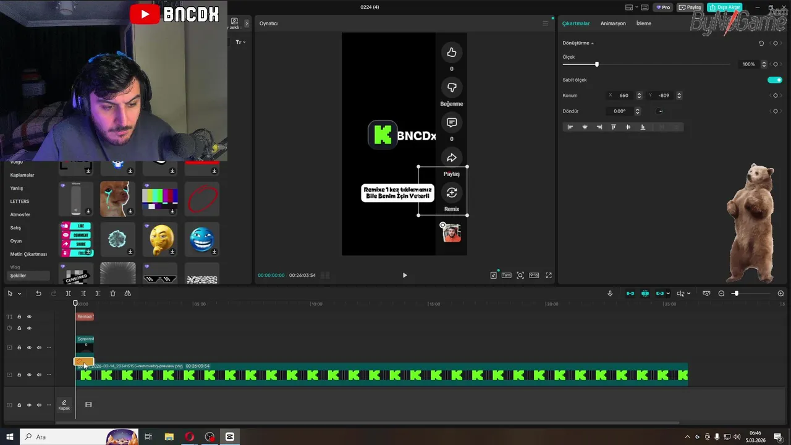This screenshot has width=791, height=445.
Task: Toggle auto snapping in timeline toolbar
Action: coord(645,294)
